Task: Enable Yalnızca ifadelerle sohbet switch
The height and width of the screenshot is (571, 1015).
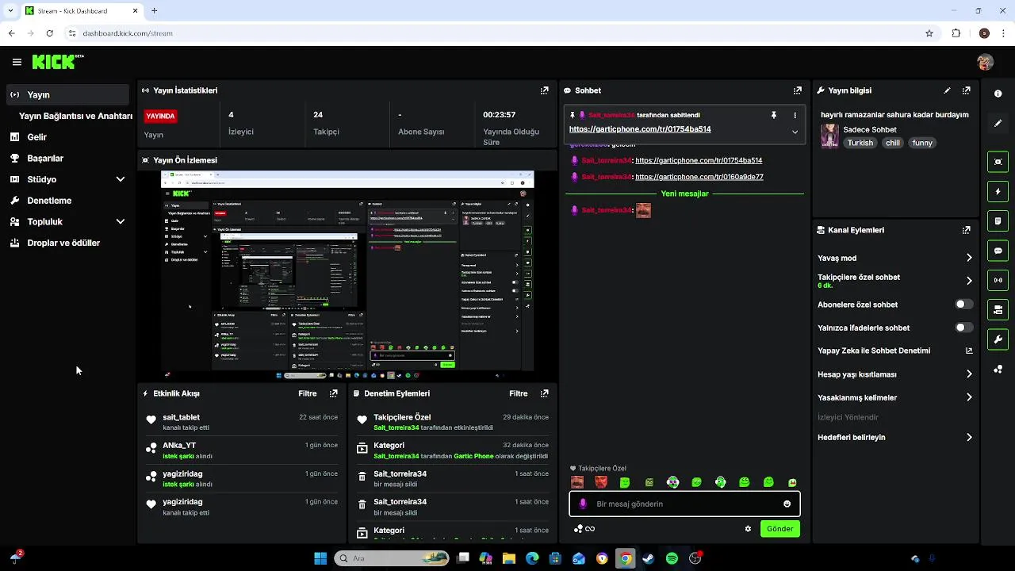Action: (963, 328)
